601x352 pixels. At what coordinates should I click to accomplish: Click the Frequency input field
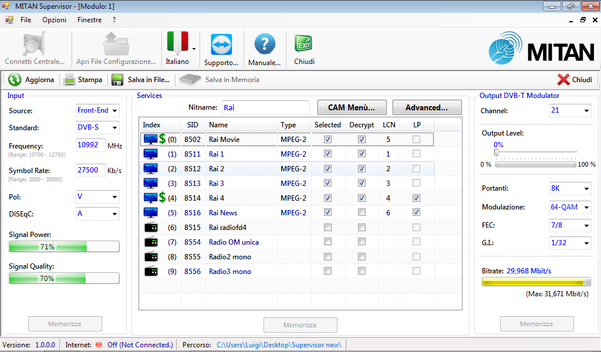tap(90, 145)
